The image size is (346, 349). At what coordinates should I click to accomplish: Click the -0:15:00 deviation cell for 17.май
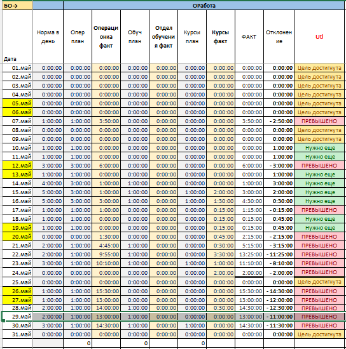click(279, 210)
